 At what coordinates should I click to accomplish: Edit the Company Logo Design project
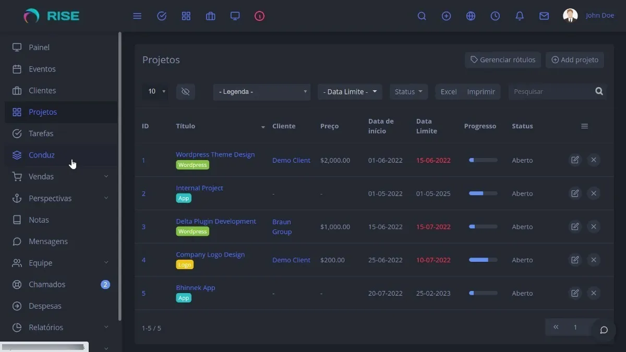(x=575, y=260)
